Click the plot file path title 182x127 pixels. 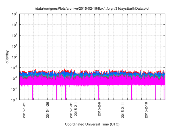(x=92, y=9)
